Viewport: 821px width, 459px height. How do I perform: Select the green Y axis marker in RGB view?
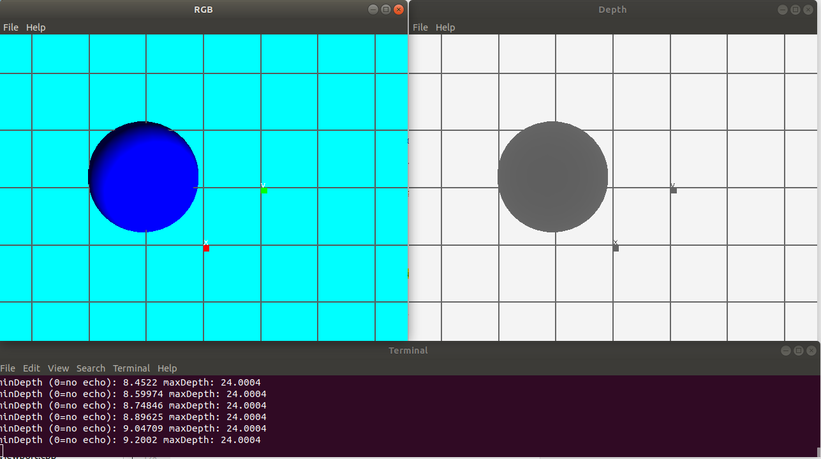263,189
